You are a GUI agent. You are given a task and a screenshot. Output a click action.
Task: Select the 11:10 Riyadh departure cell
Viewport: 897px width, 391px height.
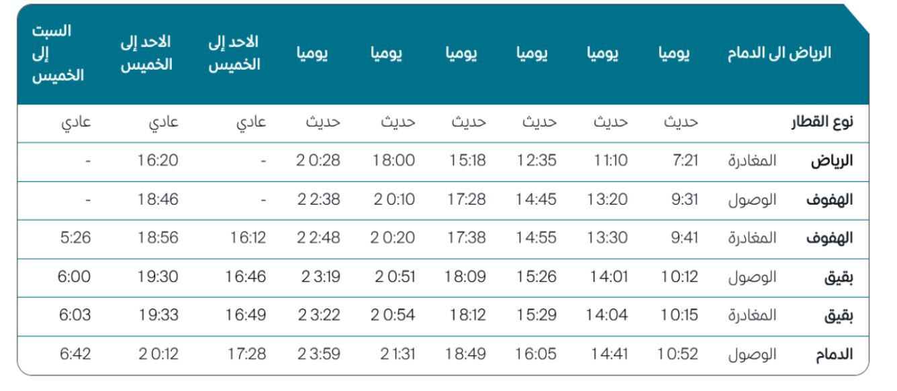point(610,161)
